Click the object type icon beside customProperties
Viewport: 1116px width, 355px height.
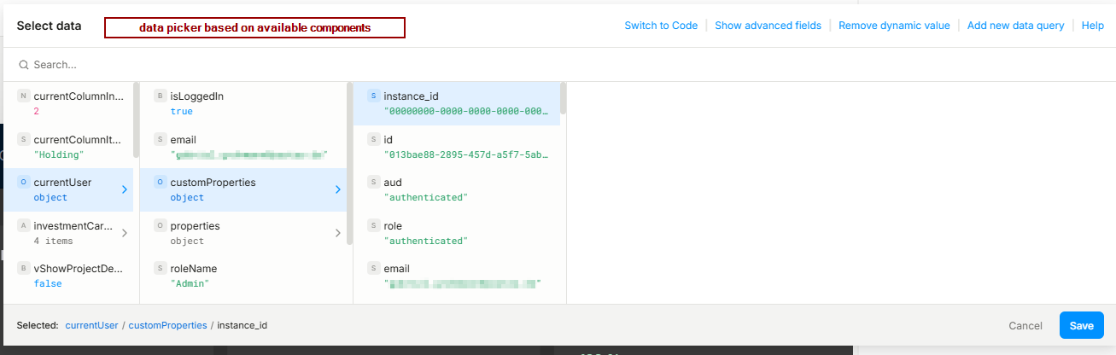coord(160,182)
